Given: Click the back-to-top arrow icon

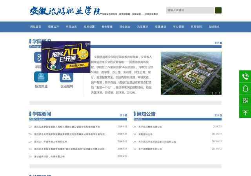Looking at the screenshot, I should (245, 112).
